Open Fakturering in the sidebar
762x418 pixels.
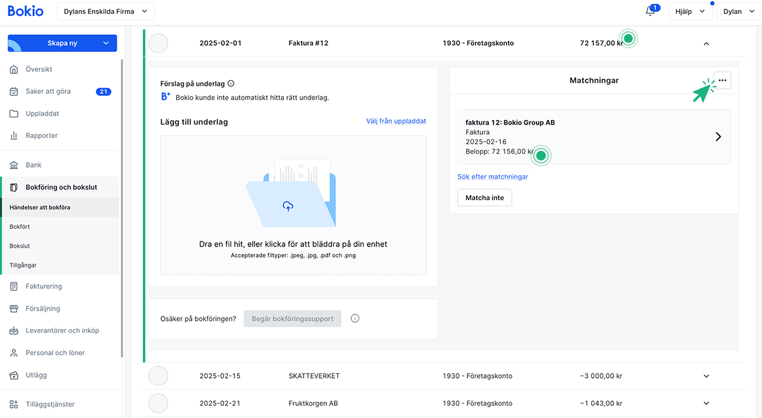pyautogui.click(x=43, y=287)
